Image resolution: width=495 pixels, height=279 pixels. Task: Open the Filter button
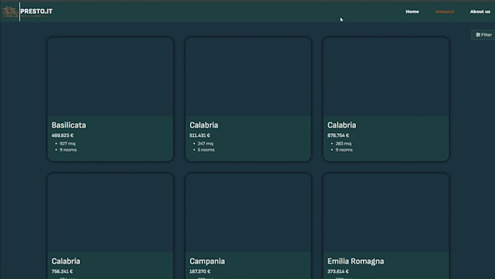pyautogui.click(x=483, y=35)
